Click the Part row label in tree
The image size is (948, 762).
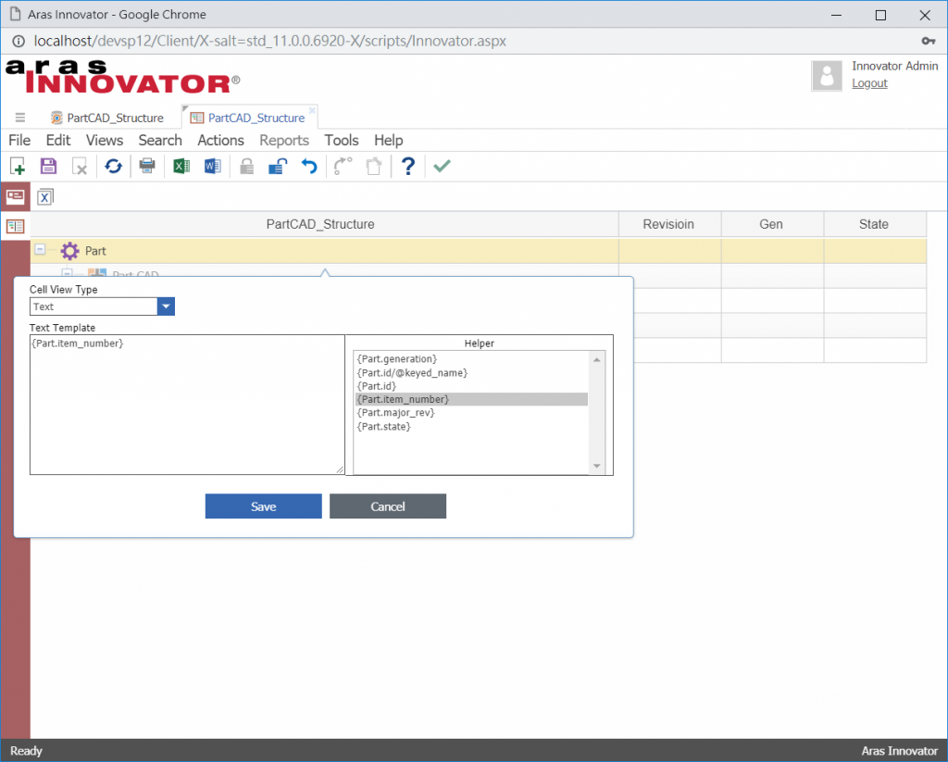click(95, 250)
